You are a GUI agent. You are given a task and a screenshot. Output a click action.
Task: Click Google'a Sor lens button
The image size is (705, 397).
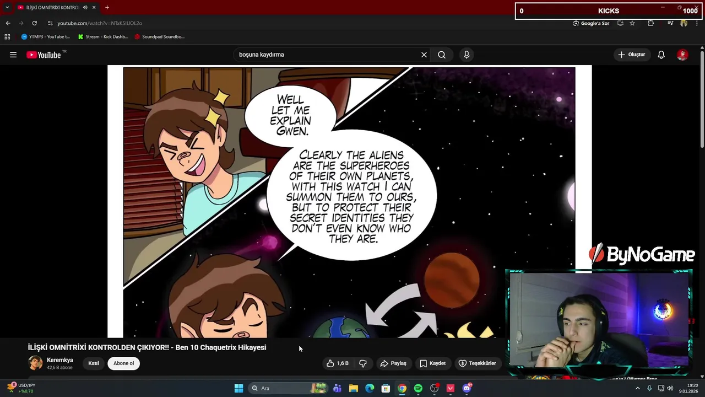pyautogui.click(x=591, y=23)
